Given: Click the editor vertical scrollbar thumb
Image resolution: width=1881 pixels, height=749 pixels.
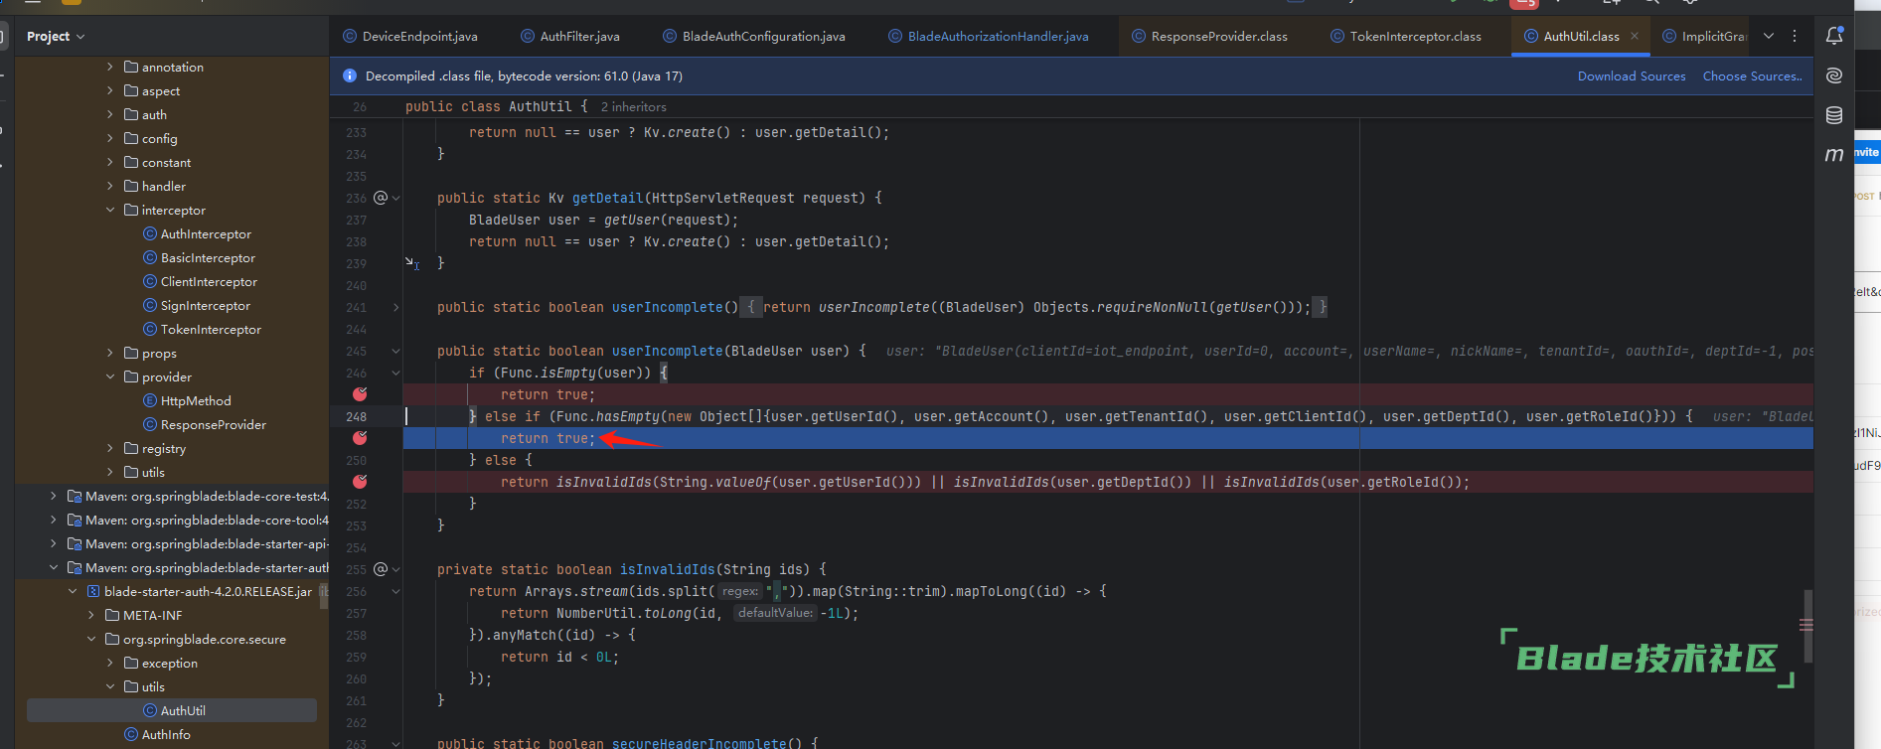Looking at the screenshot, I should (1807, 626).
